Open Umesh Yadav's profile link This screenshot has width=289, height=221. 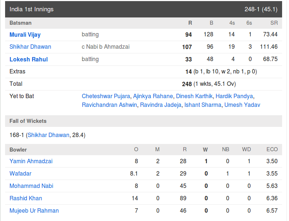(x=242, y=105)
